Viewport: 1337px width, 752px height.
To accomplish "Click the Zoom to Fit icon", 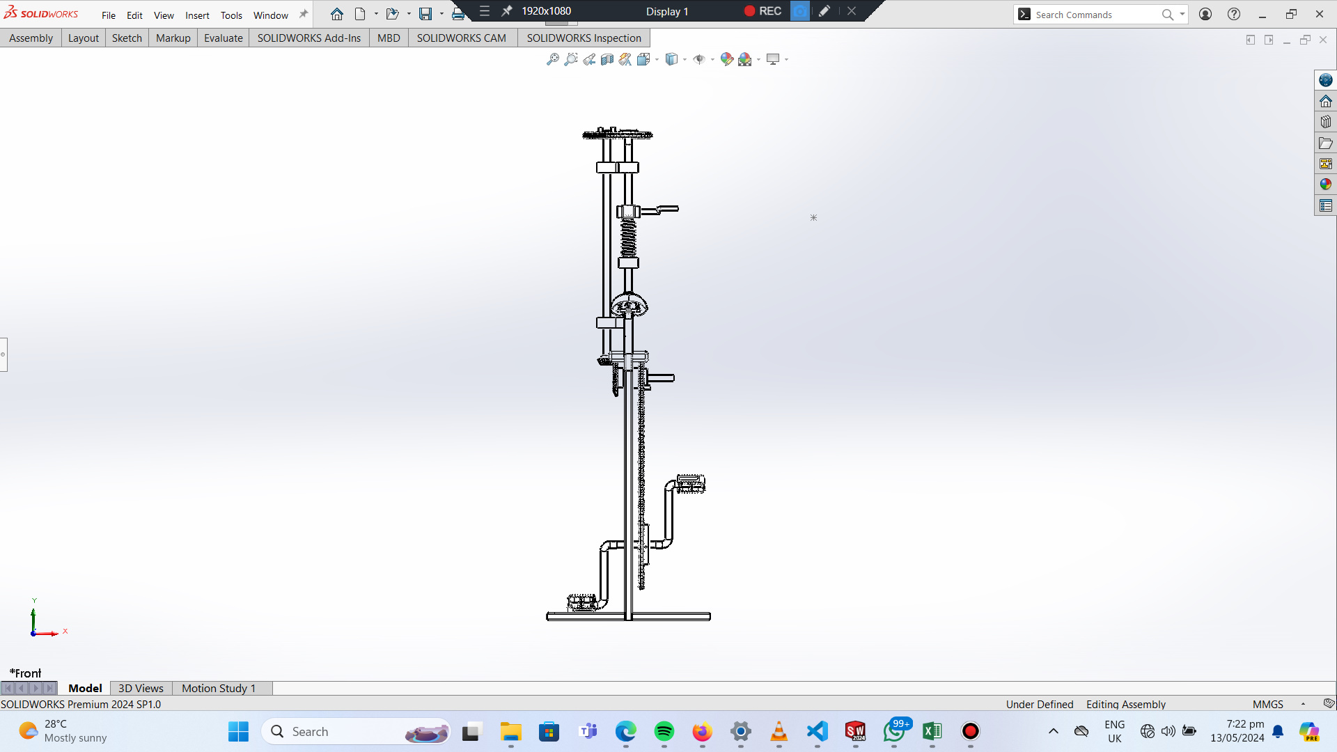I will coord(552,59).
